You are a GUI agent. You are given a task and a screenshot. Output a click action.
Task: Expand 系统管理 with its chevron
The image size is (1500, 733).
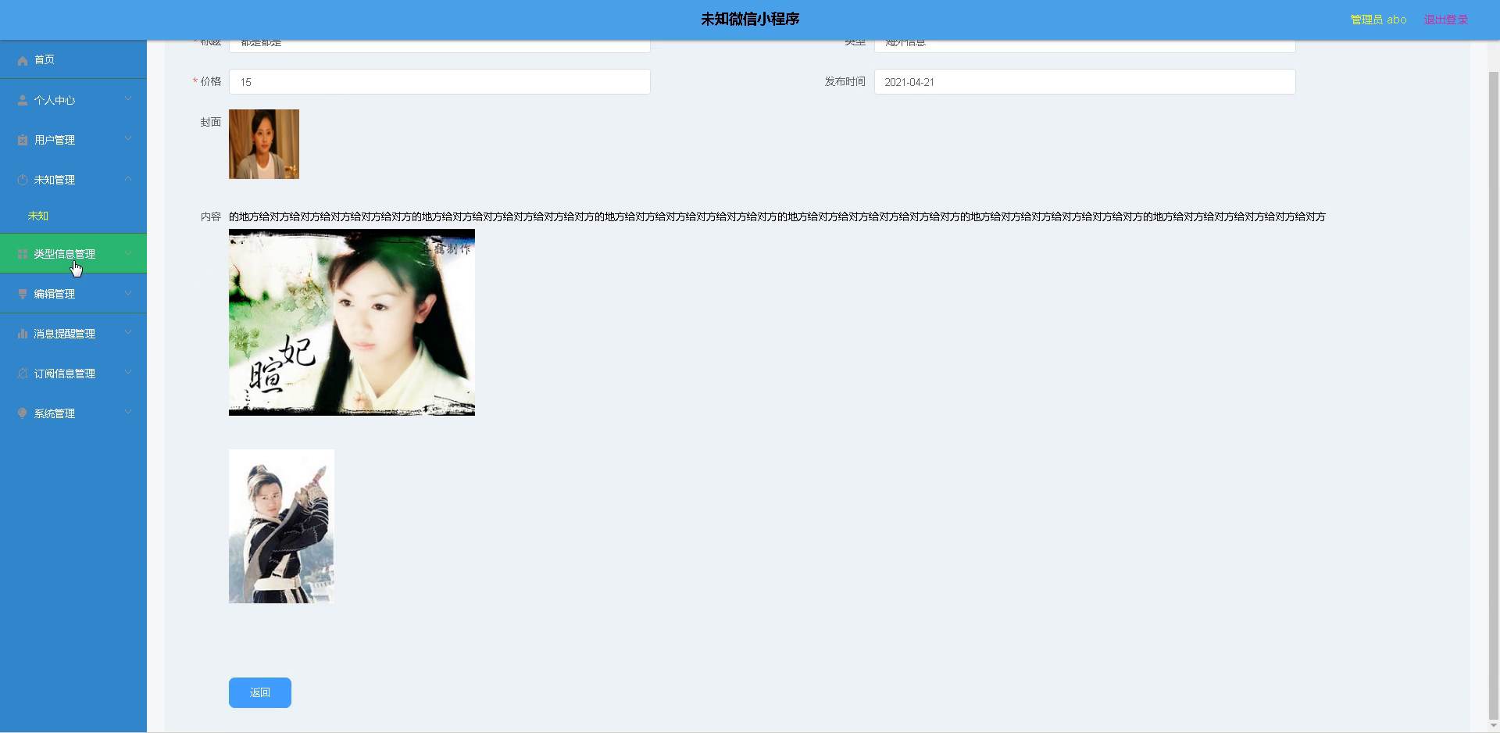(x=128, y=413)
